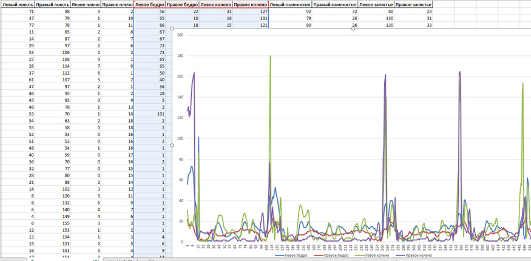531x261 pixels.
Task: Select the Правое запястье header cell
Action: tap(414, 4)
